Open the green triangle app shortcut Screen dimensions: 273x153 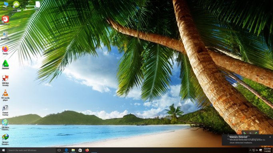click(x=5, y=65)
